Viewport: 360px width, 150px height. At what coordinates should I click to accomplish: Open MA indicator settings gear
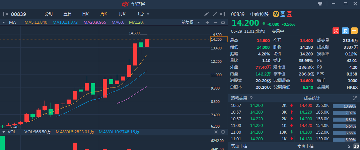(223, 22)
